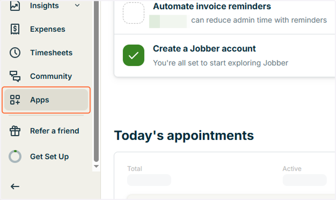Open the Insights chart icon
The height and width of the screenshot is (200, 336).
point(15,6)
